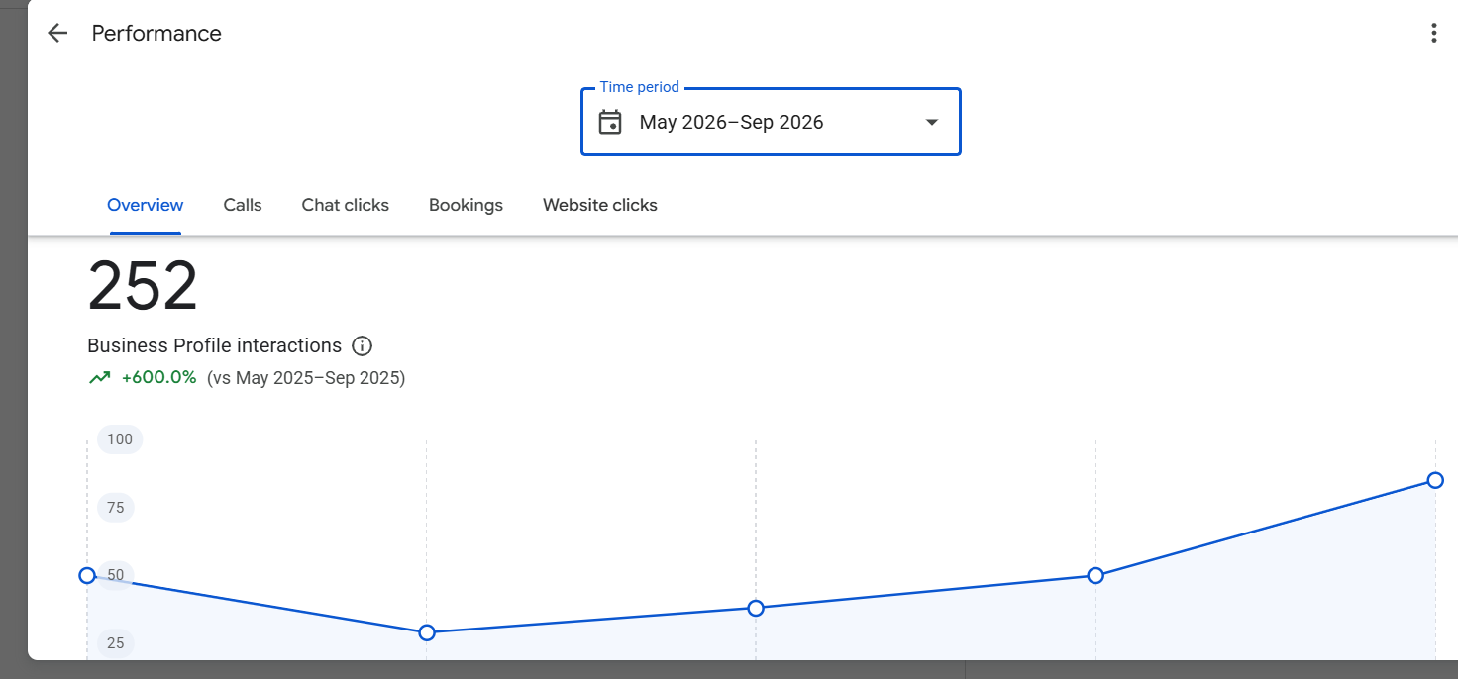
Task: Open the three-dot more options menu
Action: coord(1433,33)
